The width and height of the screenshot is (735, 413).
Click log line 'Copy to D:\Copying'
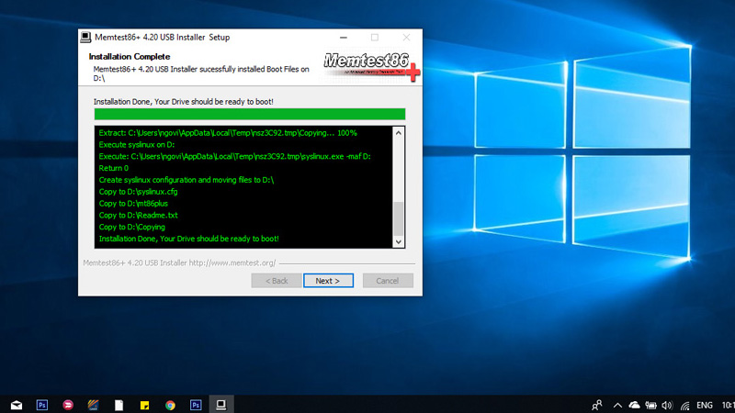click(x=131, y=227)
